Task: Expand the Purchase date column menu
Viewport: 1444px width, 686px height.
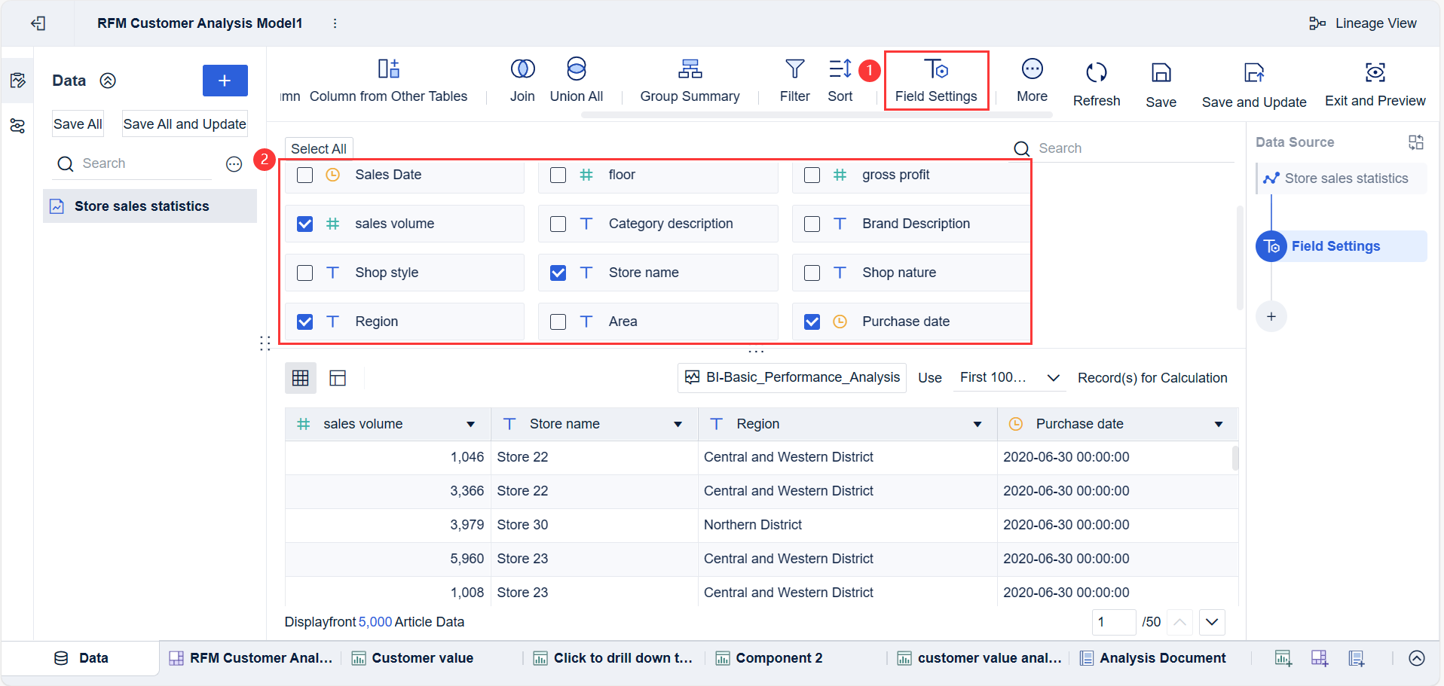Action: tap(1218, 424)
